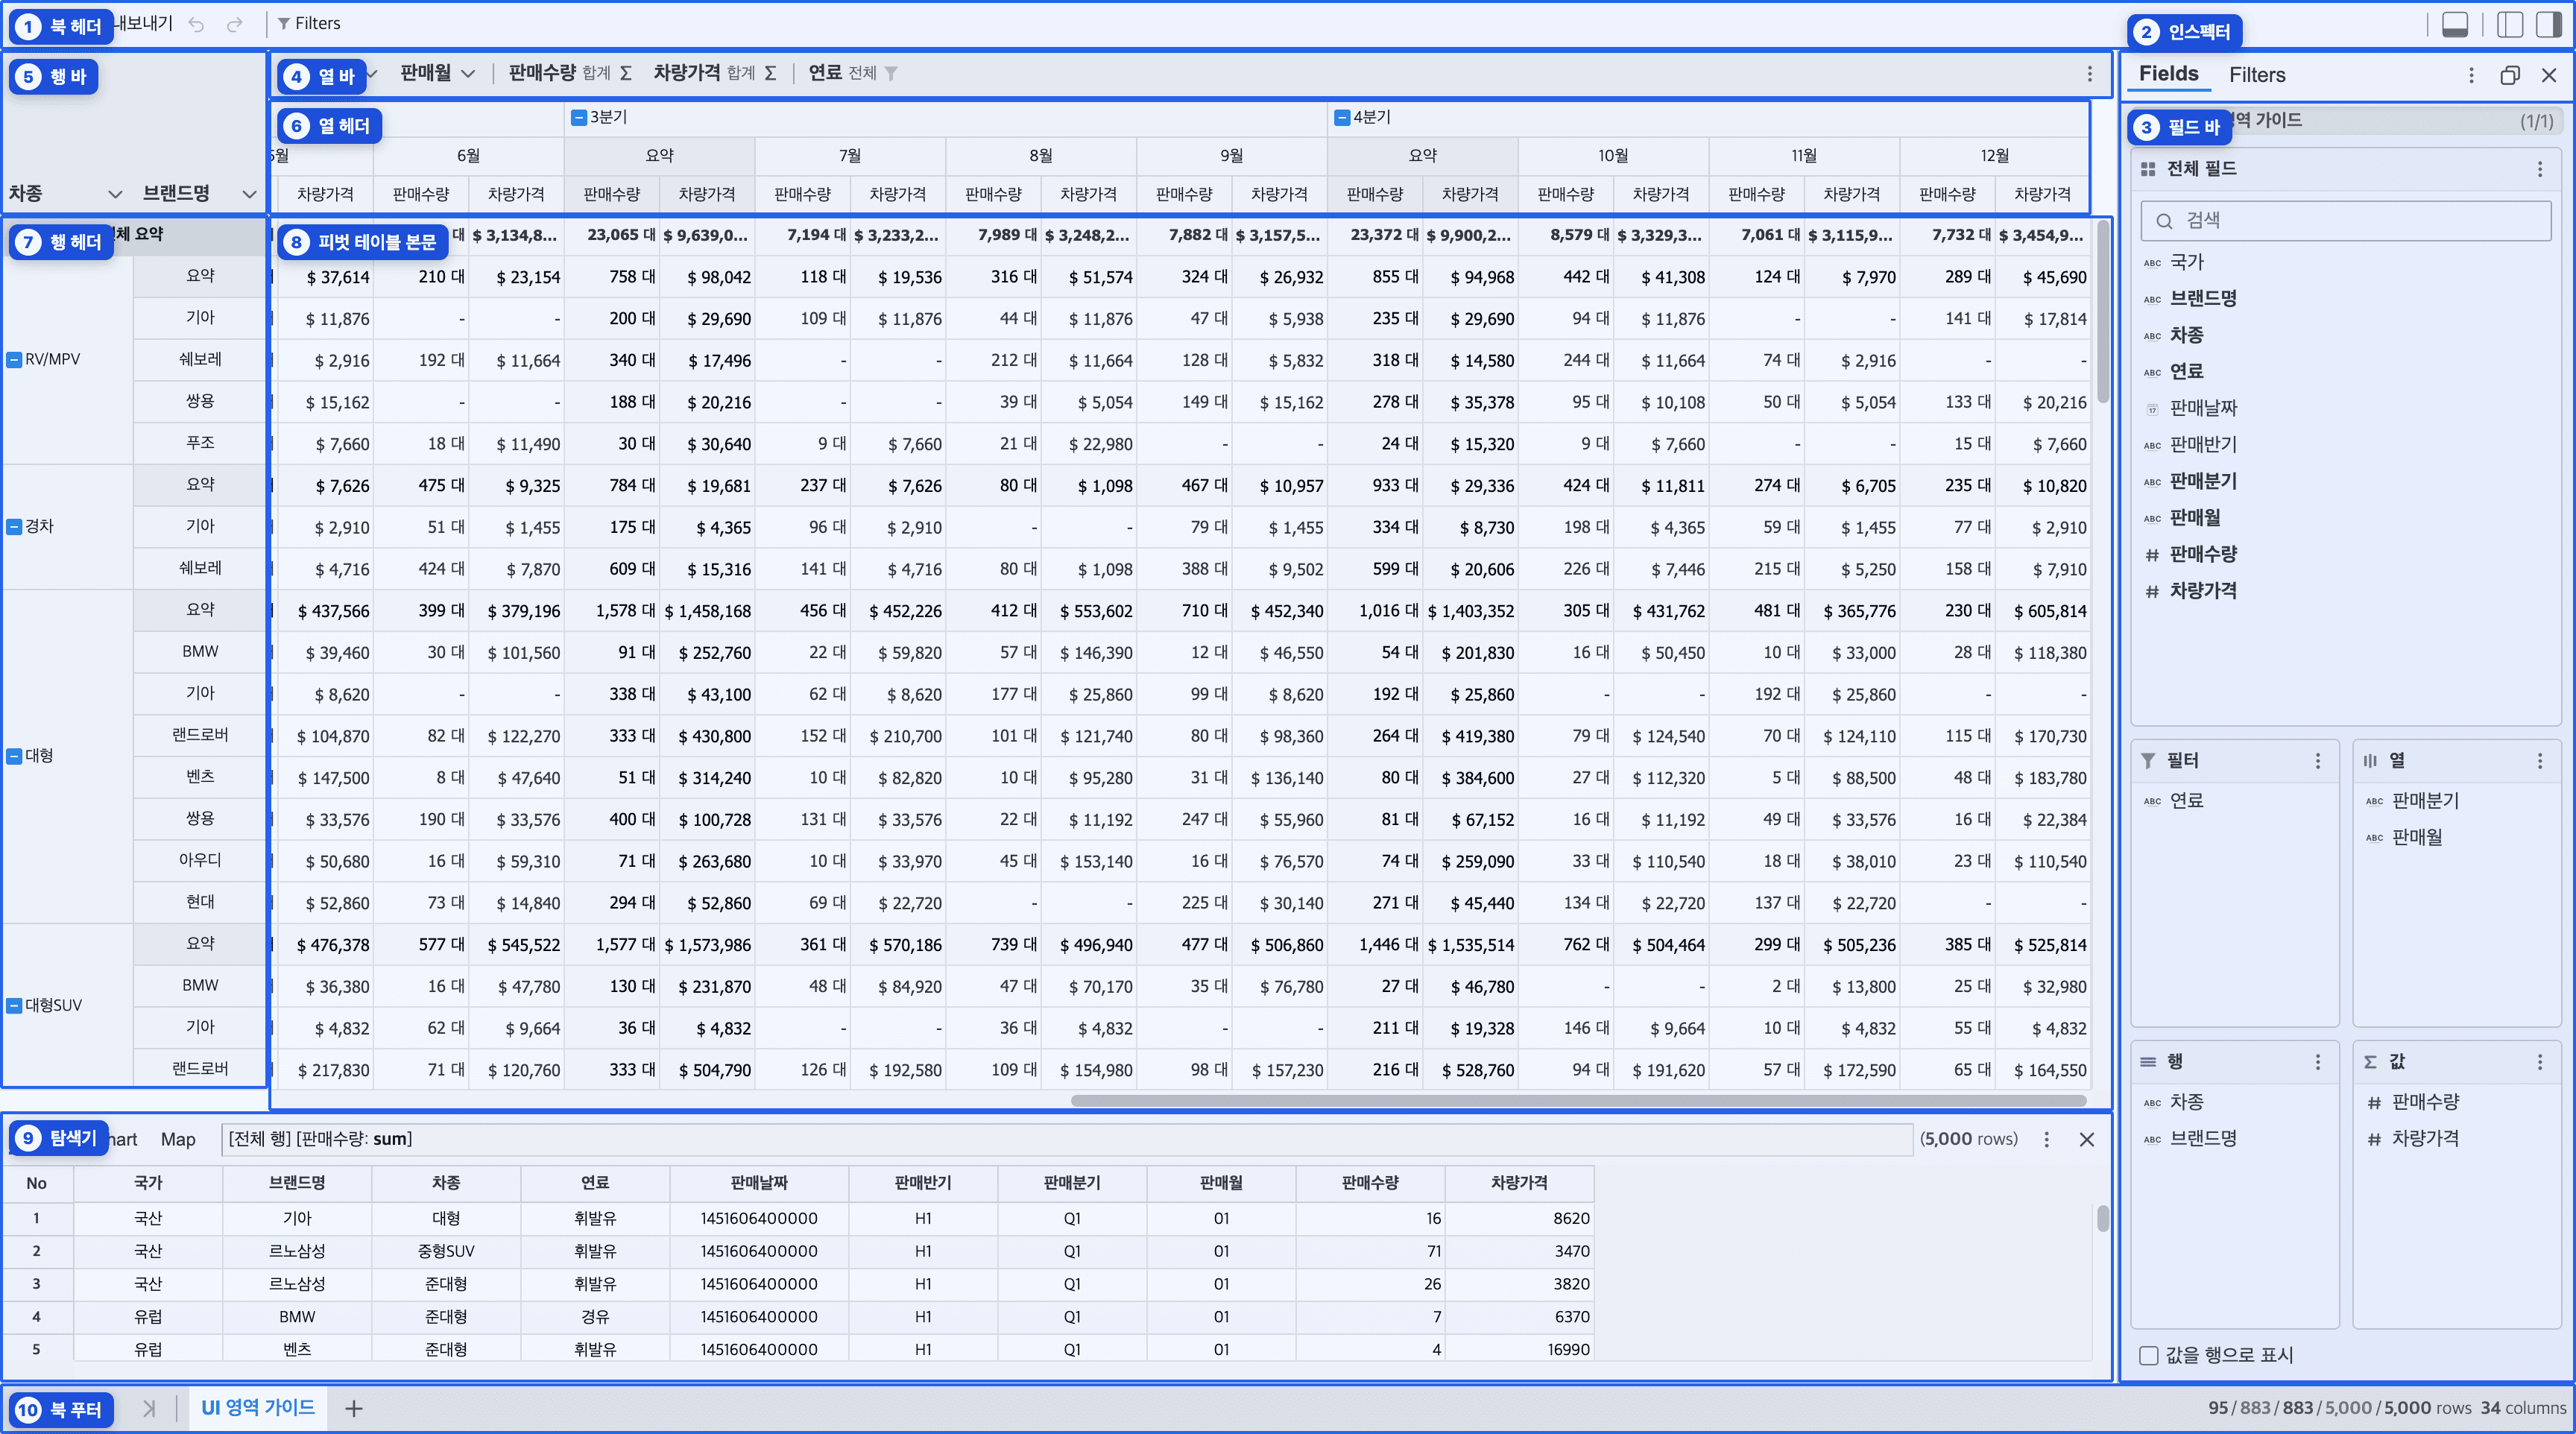The image size is (2576, 1434).
Task: Click the sigma icon beside 차량가격 합계
Action: [x=770, y=73]
